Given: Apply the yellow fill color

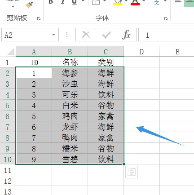Looking at the screenshot, I should tap(118, 2).
